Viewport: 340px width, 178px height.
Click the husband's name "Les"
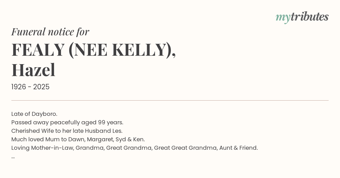[118, 131]
